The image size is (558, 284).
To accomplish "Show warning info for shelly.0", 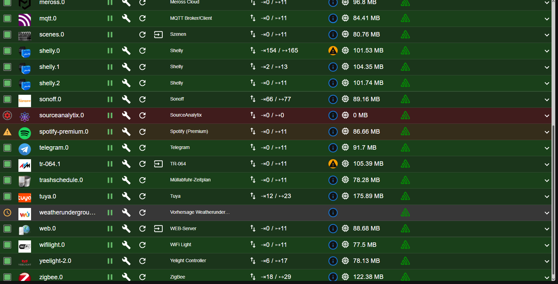I will (333, 50).
